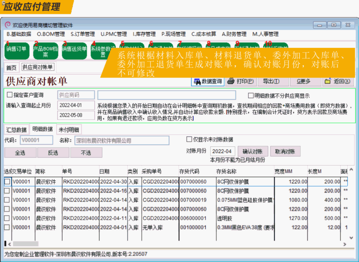Click the 日期 column header
Viewport: 359px width, 262px height.
click(x=113, y=171)
